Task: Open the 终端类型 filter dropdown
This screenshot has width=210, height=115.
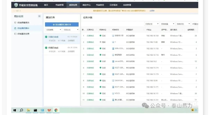Action: point(167,24)
